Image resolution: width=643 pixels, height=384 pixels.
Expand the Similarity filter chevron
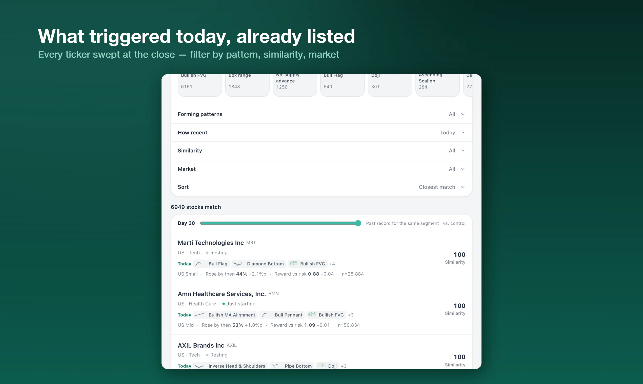tap(463, 151)
